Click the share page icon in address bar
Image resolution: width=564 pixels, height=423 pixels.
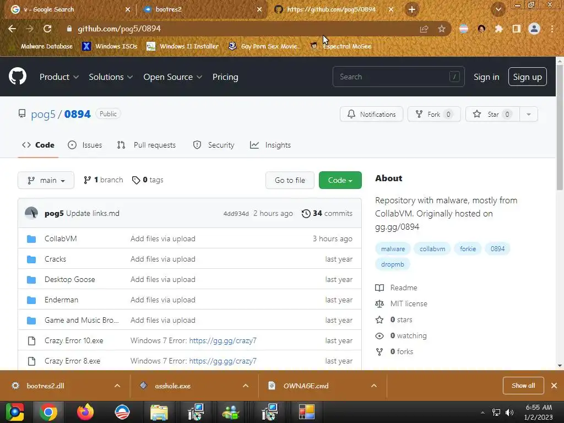coord(424,29)
